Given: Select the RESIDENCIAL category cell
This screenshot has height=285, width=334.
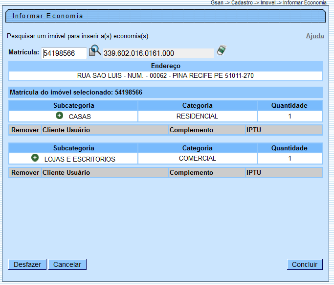Looking at the screenshot, I should pyautogui.click(x=197, y=116).
